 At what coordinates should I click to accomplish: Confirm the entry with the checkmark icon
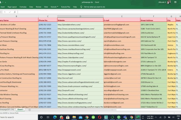(10, 12)
